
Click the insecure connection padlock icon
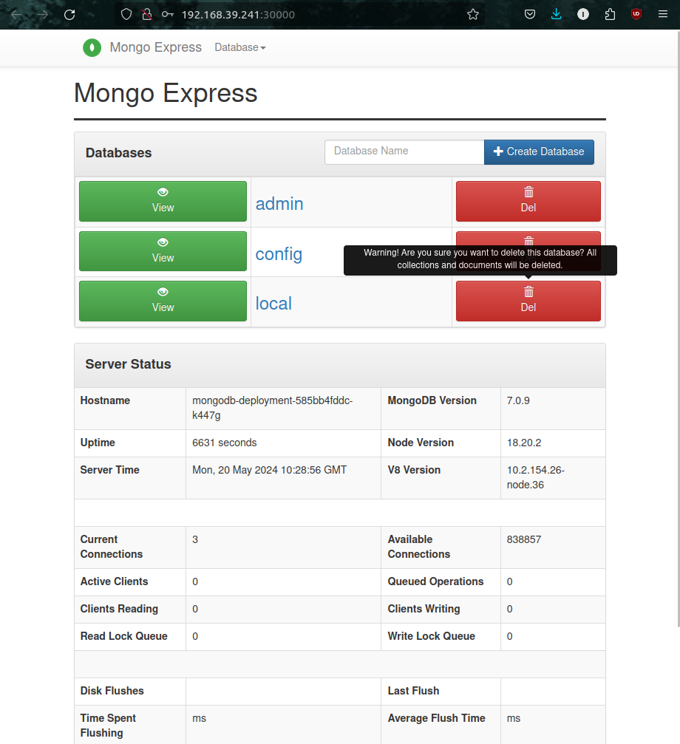147,15
